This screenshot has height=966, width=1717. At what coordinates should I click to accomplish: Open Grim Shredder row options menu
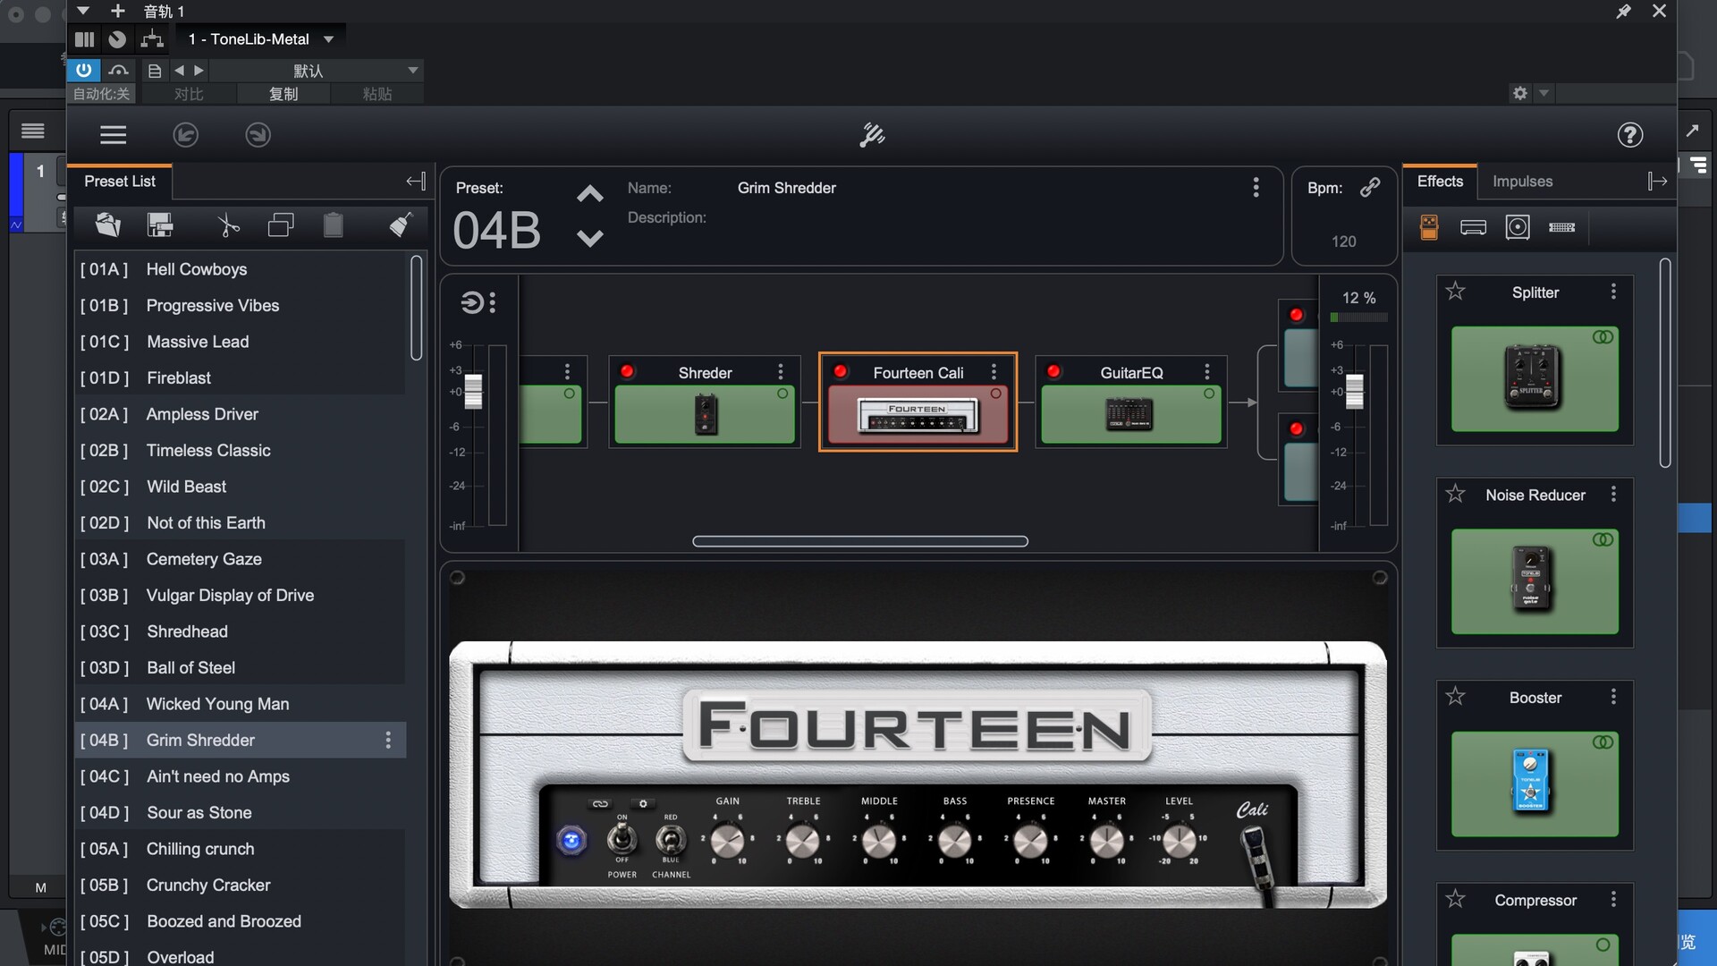(x=387, y=740)
